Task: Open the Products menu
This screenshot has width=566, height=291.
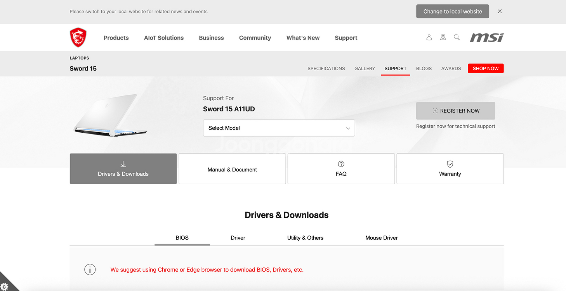Action: 116,38
